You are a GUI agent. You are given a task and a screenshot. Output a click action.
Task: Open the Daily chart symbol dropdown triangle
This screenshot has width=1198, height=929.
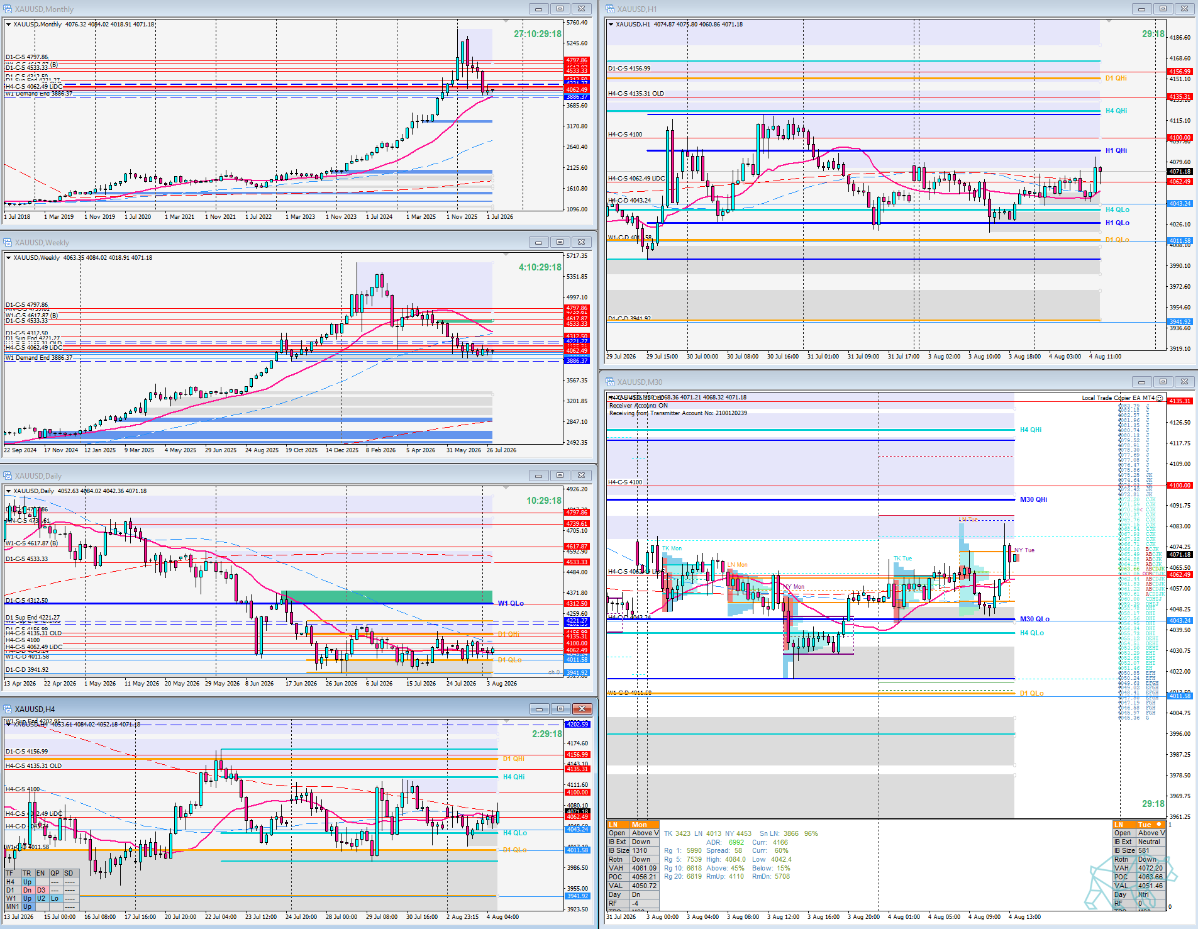pos(8,491)
